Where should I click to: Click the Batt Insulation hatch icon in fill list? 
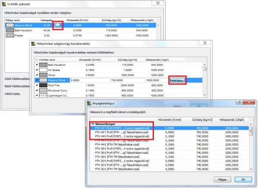point(43,65)
